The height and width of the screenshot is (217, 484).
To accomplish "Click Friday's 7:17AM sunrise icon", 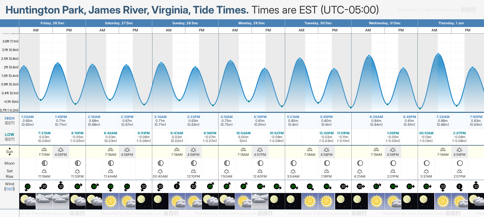I will click(x=44, y=149).
